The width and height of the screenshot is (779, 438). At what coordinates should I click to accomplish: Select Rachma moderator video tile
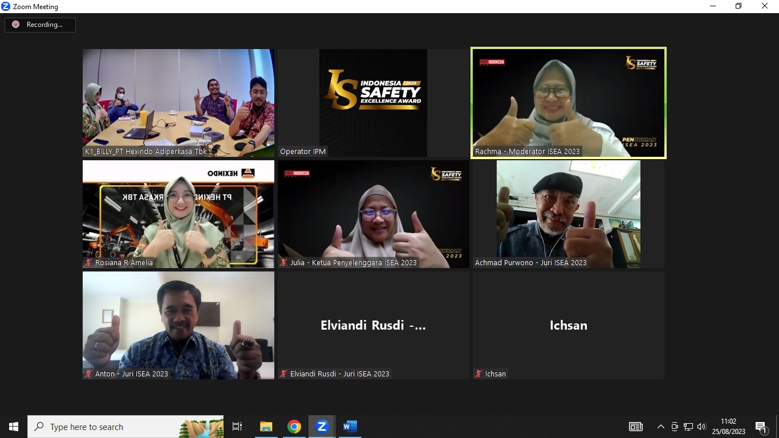[x=568, y=103]
